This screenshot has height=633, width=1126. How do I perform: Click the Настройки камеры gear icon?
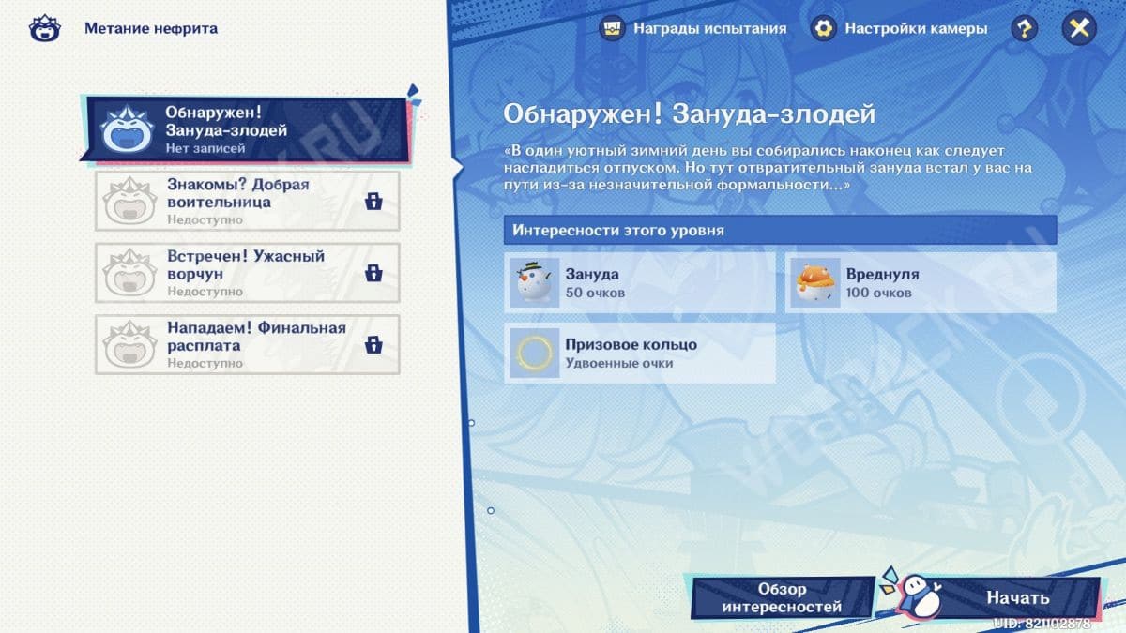tap(824, 28)
